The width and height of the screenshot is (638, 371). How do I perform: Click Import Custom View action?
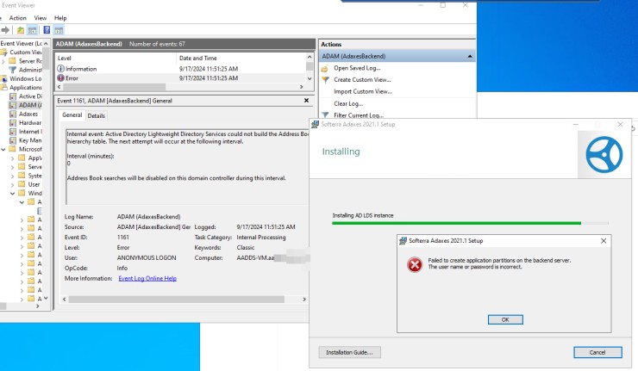pyautogui.click(x=362, y=92)
